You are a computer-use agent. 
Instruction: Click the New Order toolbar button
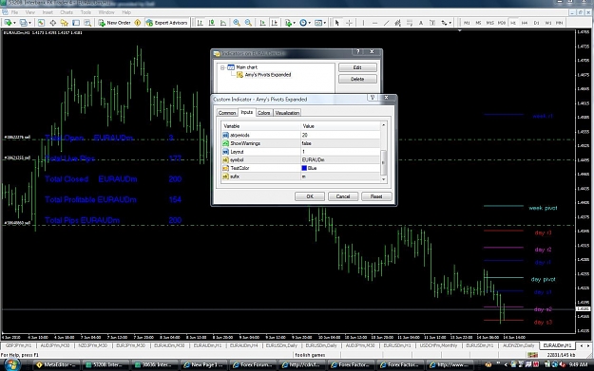(x=114, y=23)
